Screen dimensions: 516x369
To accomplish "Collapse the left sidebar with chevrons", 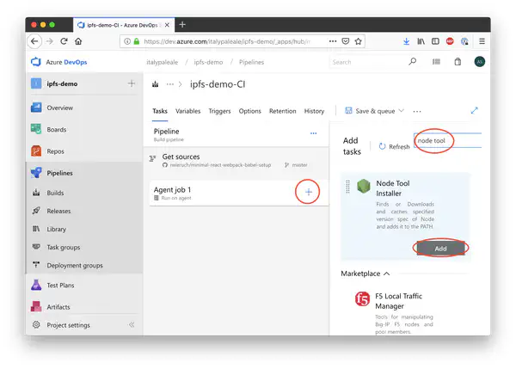I will [132, 325].
